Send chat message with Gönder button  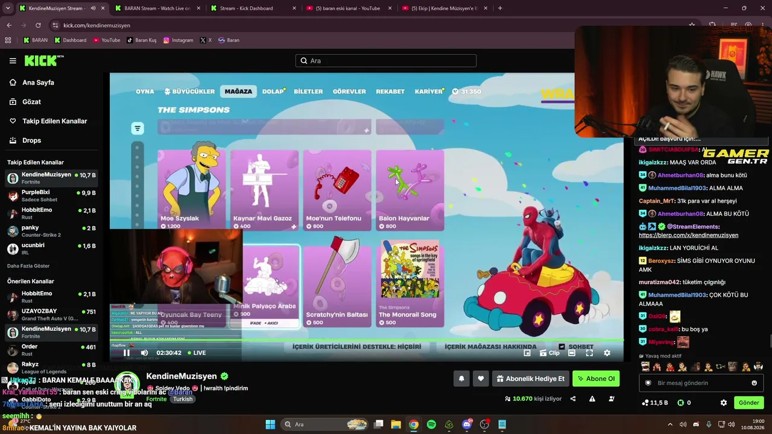point(749,403)
